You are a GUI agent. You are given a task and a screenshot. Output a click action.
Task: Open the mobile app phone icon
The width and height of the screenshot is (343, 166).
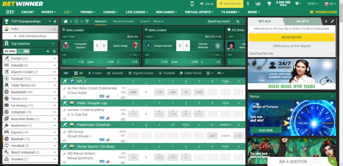[x=192, y=4]
